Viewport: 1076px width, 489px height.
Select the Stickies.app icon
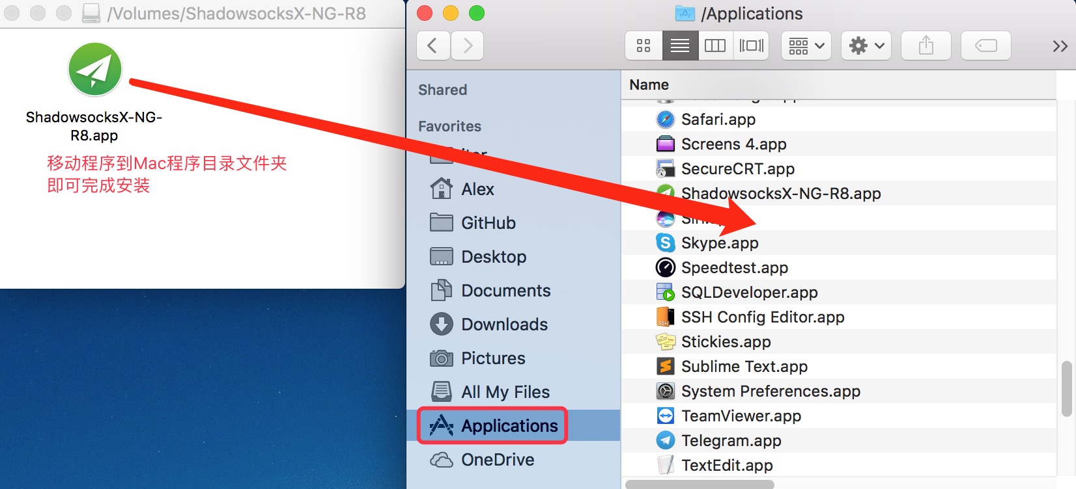(x=665, y=342)
